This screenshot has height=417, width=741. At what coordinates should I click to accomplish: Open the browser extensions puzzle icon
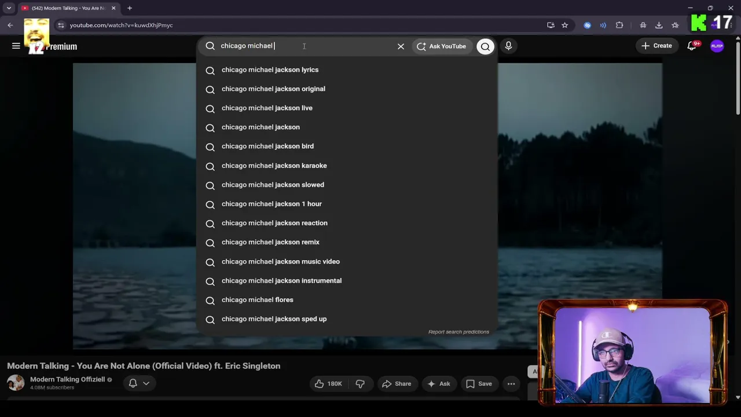click(619, 25)
